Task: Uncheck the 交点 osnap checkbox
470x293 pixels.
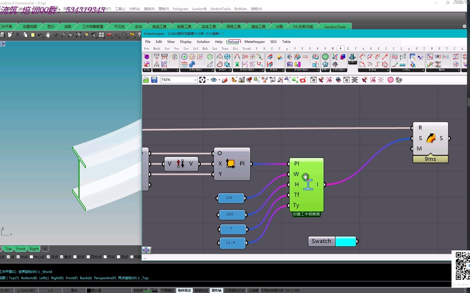Action: pyautogui.click(x=48, y=257)
